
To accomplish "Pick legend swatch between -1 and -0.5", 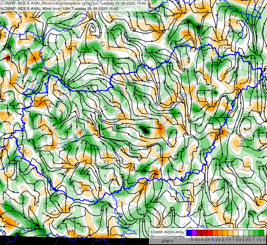I will pos(236,233).
